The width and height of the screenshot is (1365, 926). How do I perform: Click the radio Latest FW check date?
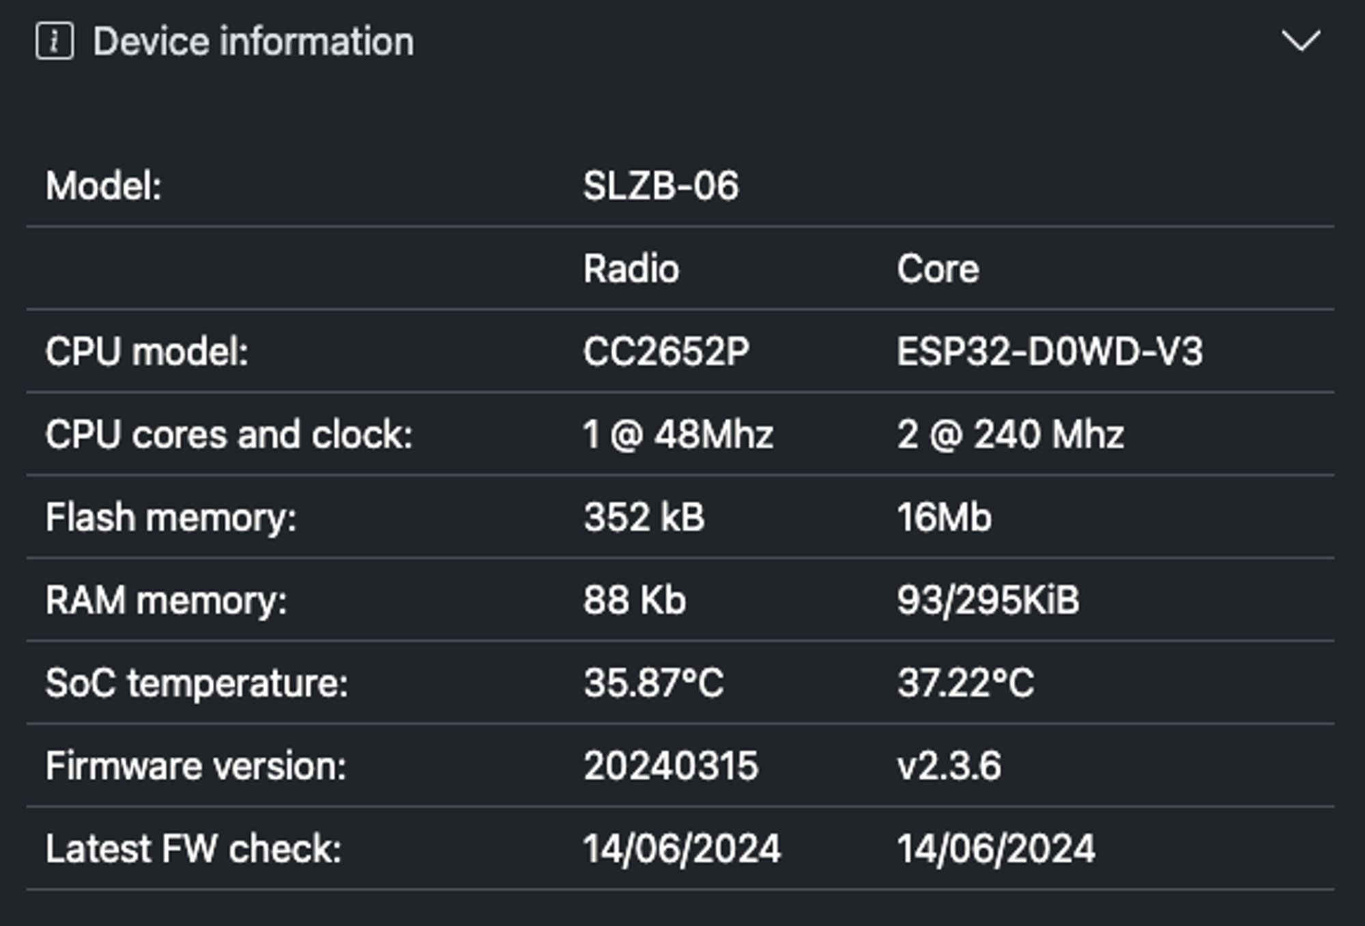[682, 849]
